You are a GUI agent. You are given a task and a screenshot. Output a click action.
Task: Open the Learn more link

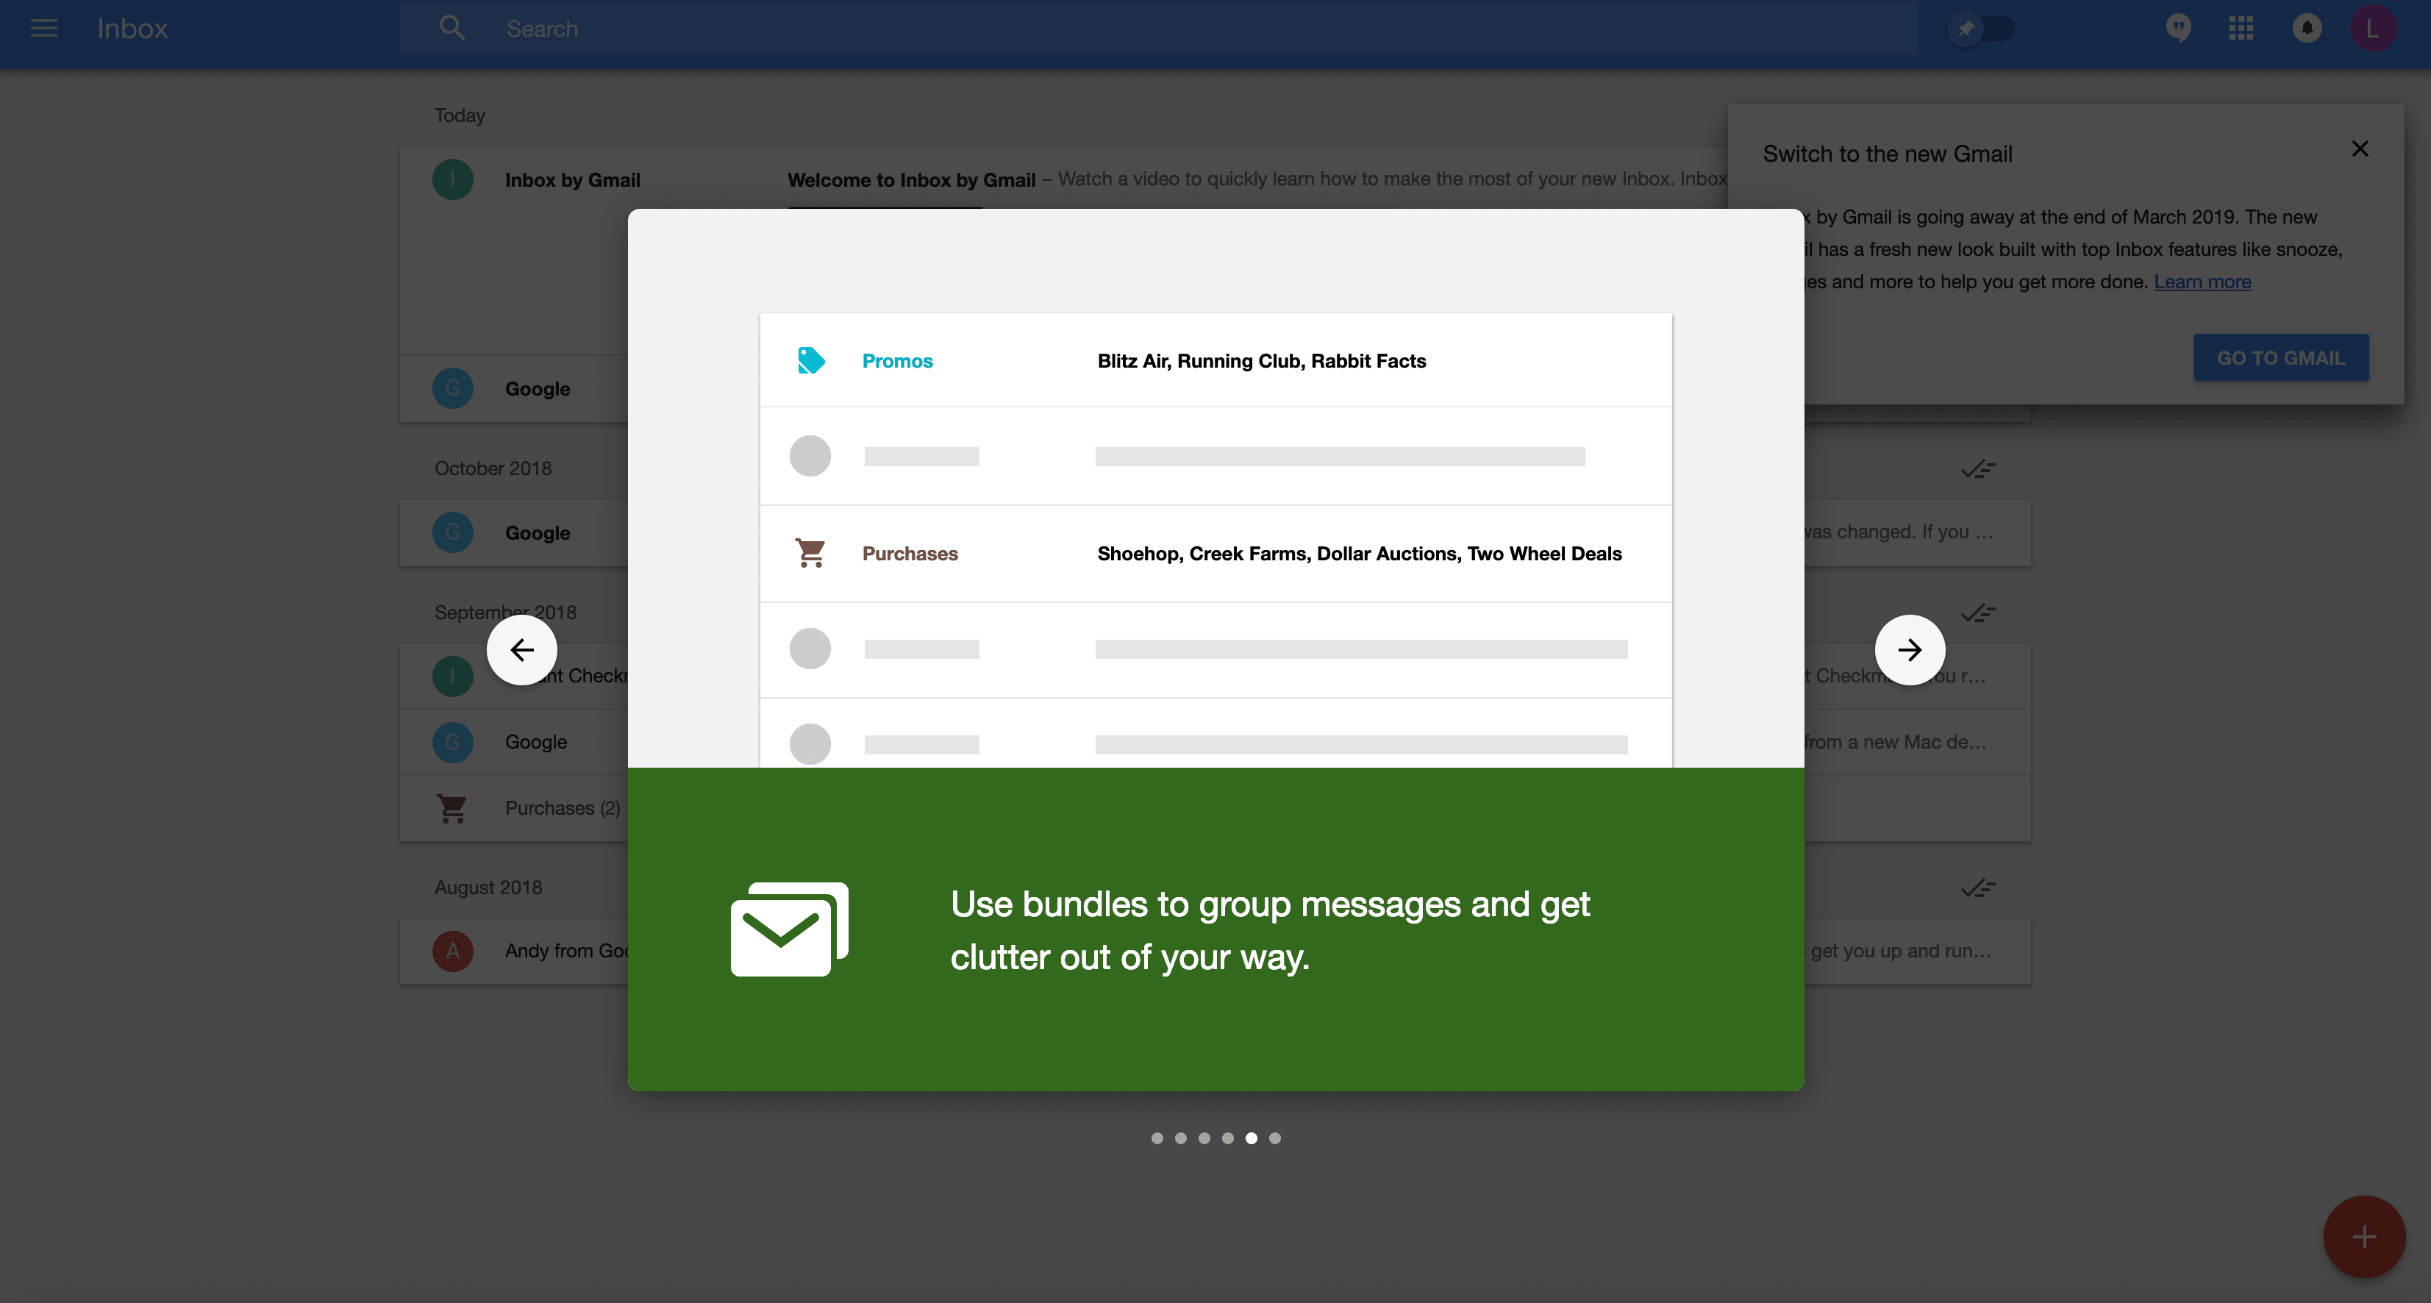(2202, 282)
